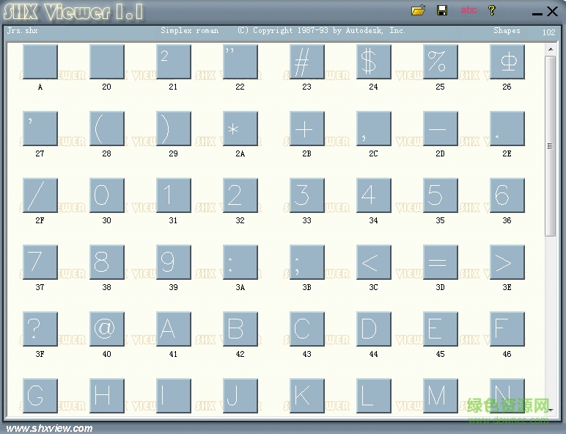Select the asterisk shape 2A
This screenshot has width=566, height=434.
[240, 129]
